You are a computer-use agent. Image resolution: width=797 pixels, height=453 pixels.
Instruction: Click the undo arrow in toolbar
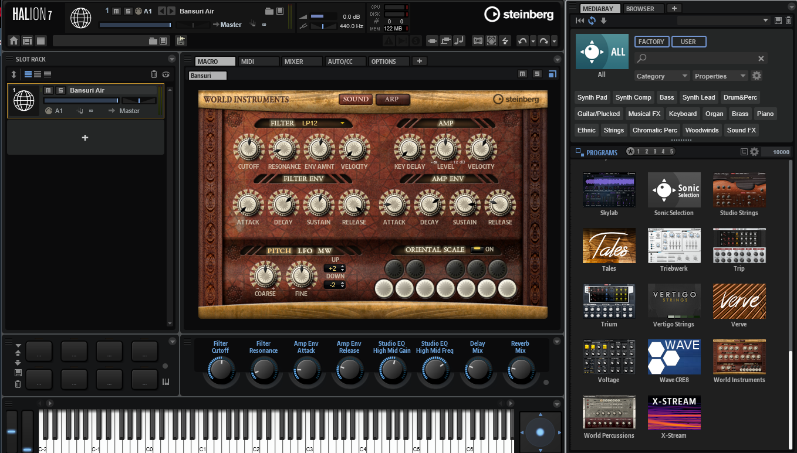pyautogui.click(x=522, y=41)
